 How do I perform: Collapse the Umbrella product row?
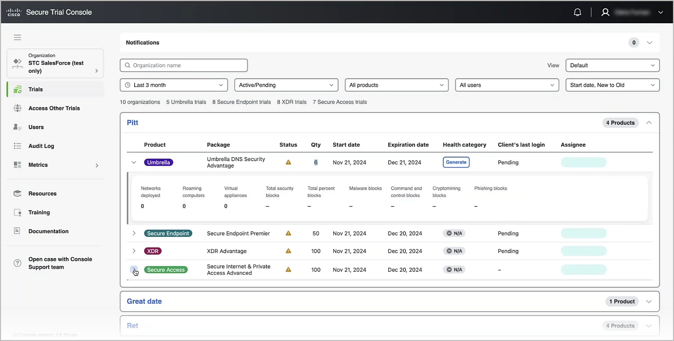click(134, 162)
